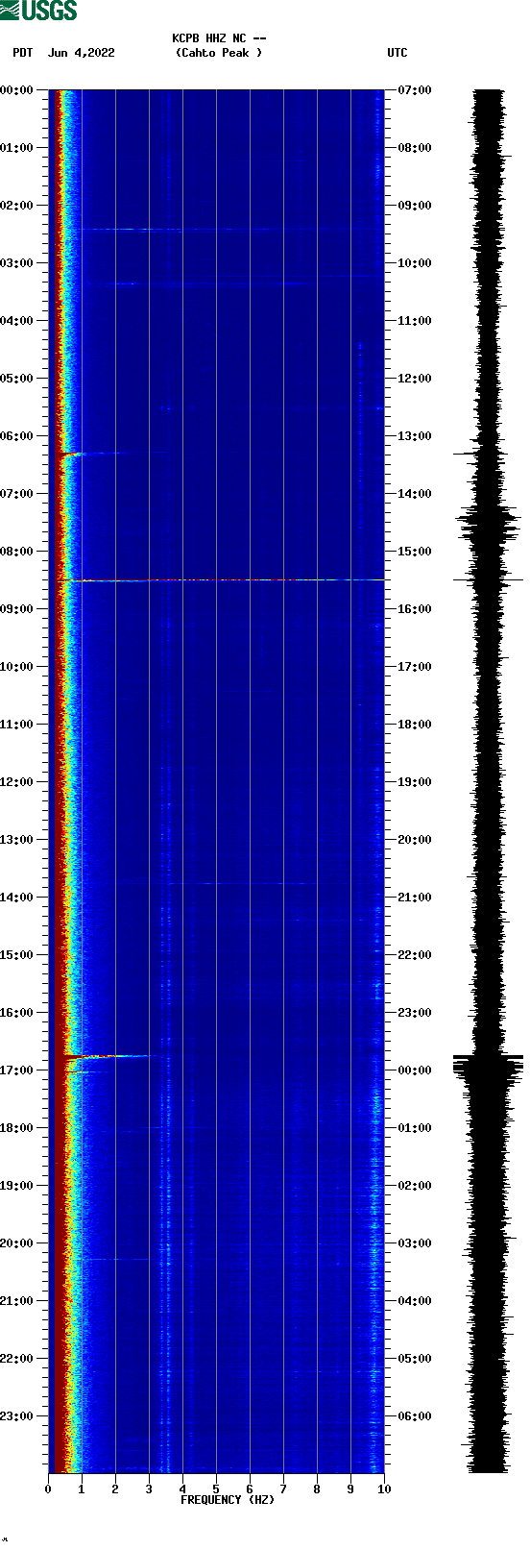Click the 03:00 UTC time label
Image resolution: width=530 pixels, height=1550 pixels.
(415, 1243)
